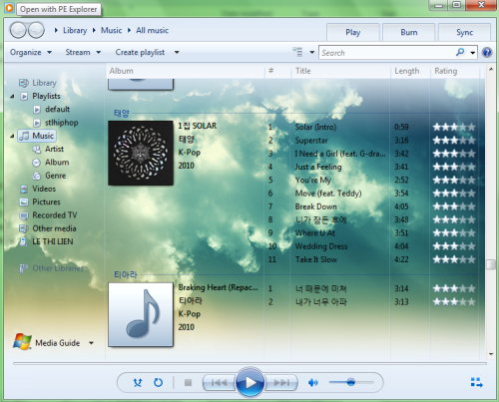Switch to Now Playing view icon
The width and height of the screenshot is (499, 402).
click(476, 382)
